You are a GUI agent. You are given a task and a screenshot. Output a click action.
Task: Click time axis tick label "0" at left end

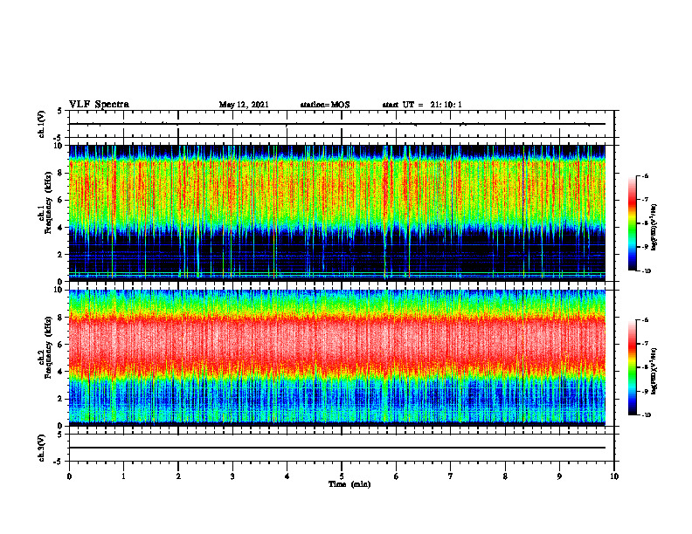point(69,476)
